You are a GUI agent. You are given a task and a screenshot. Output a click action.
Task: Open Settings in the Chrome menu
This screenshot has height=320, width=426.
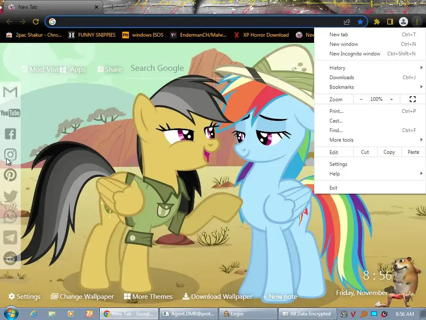[370, 164]
